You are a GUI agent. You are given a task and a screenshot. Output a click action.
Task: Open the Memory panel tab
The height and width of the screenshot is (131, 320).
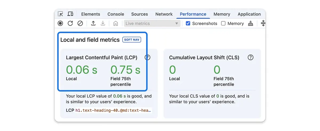point(222,14)
